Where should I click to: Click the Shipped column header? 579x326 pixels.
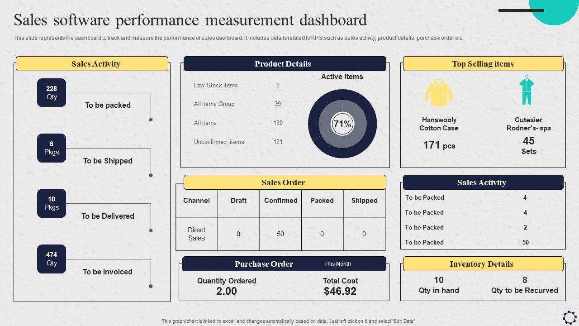(x=364, y=201)
